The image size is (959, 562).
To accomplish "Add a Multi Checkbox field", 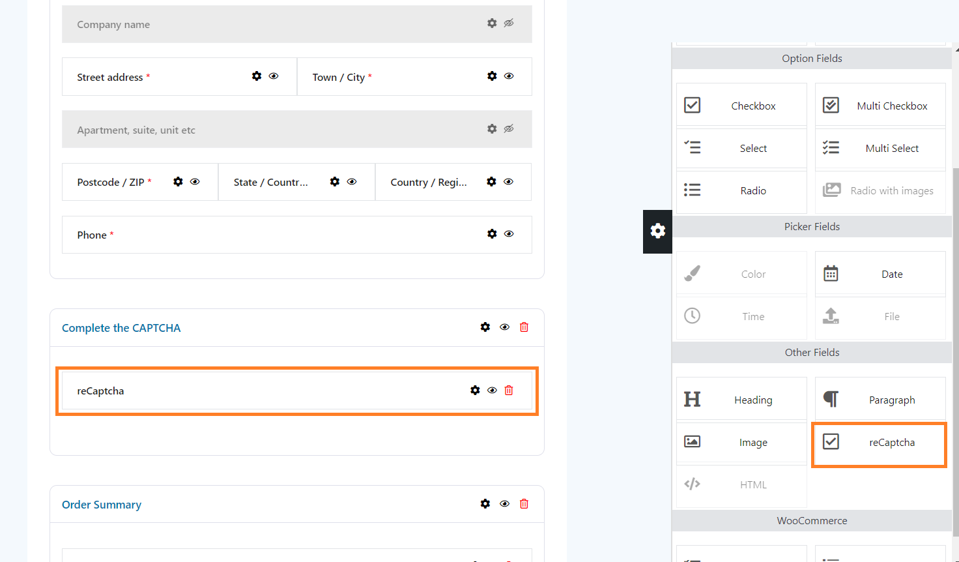I will pos(880,105).
